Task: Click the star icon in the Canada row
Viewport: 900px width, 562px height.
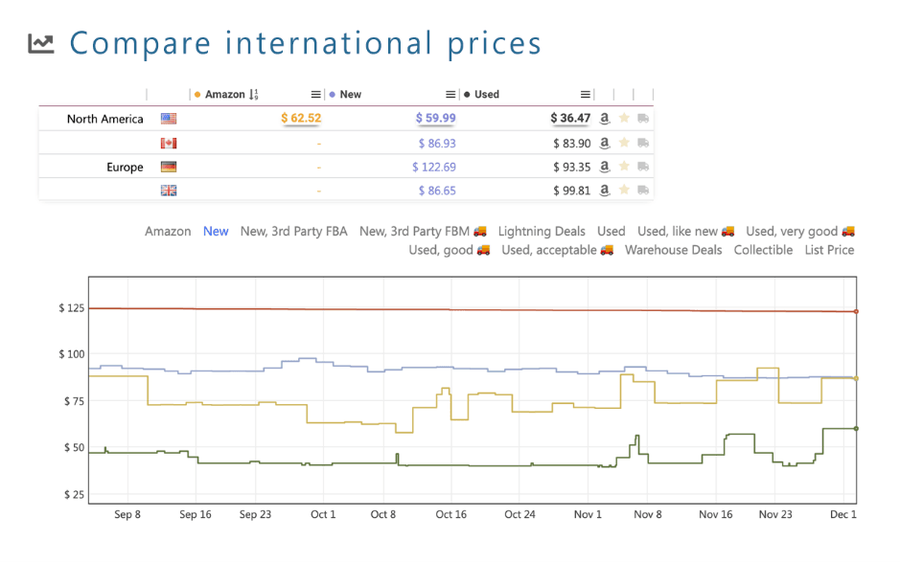Action: [624, 143]
